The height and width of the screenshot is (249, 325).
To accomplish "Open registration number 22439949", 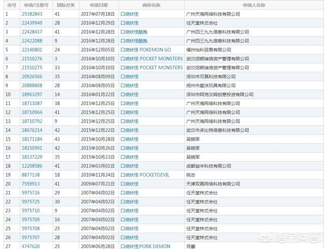I will pos(31,23).
